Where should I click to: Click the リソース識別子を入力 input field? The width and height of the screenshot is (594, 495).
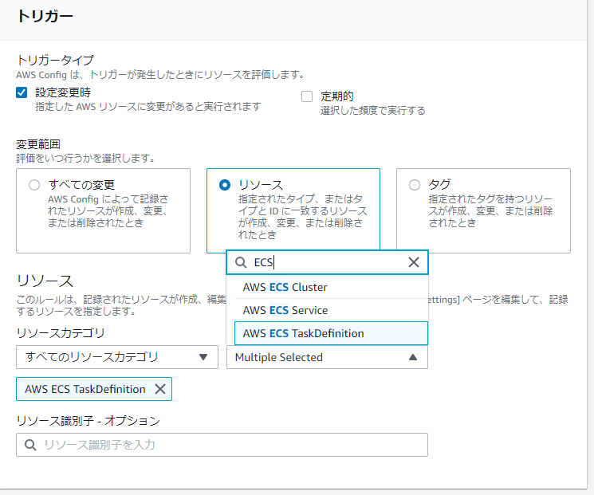222,445
